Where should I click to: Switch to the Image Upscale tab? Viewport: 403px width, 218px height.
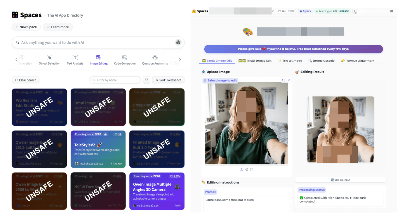pyautogui.click(x=322, y=61)
